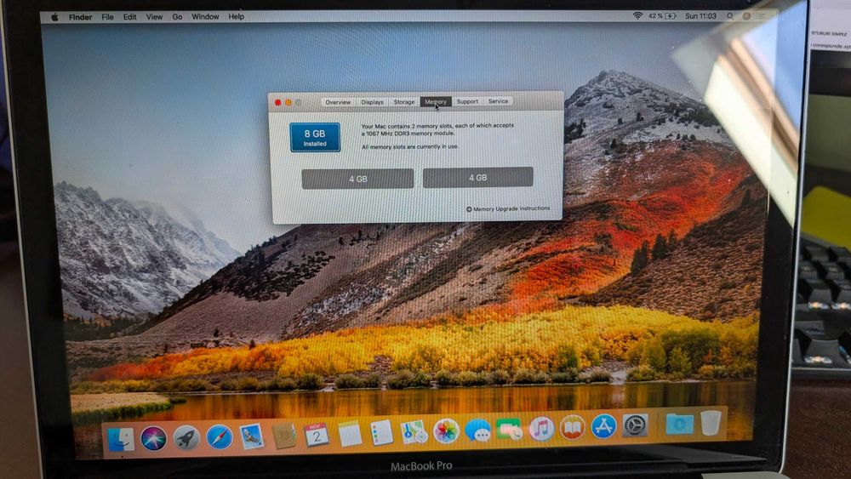Click the battery status indicator
Image resolution: width=851 pixels, height=479 pixels.
662,16
